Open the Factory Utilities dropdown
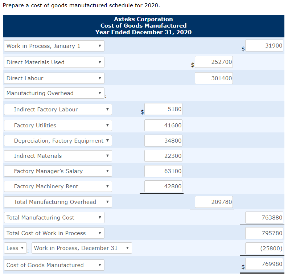The image size is (300, 279). point(57,125)
